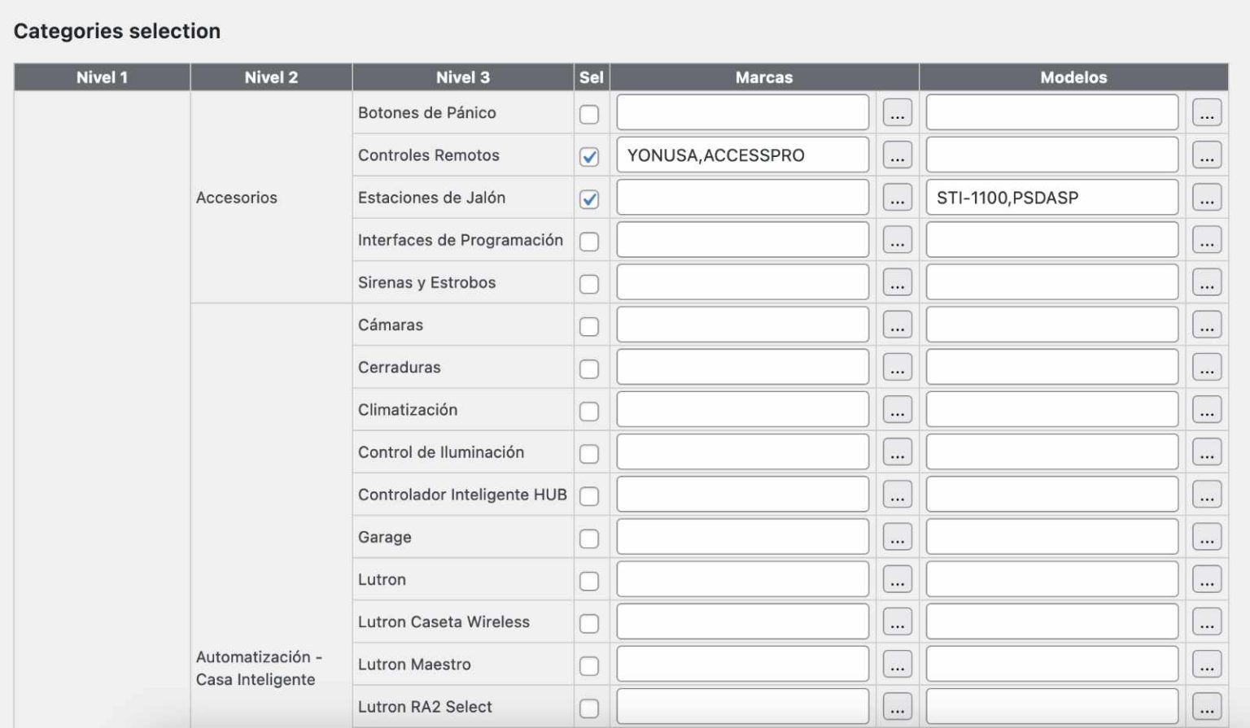Viewport: 1250px width, 728px height.
Task: Open Modelos picker for Controlador Inteligente HUB
Action: [1207, 494]
